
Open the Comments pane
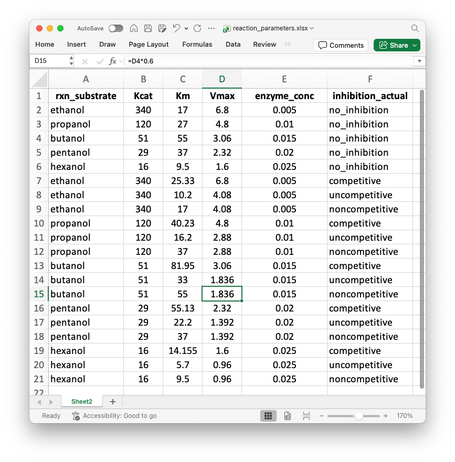341,45
